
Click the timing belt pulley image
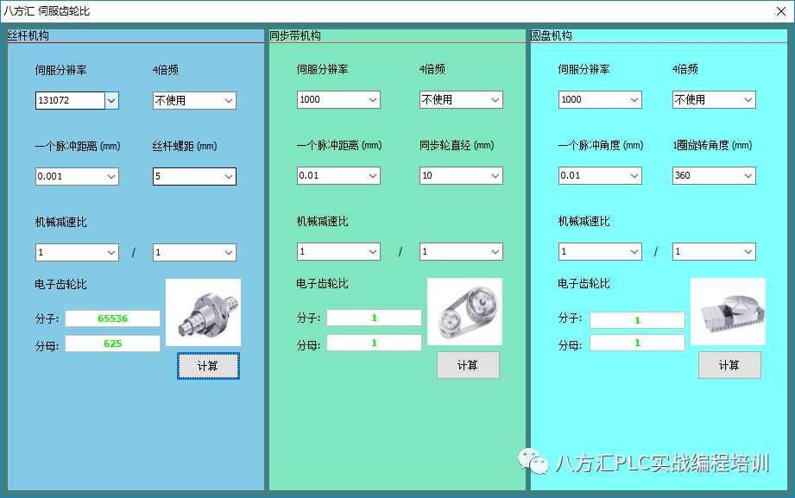pyautogui.click(x=464, y=312)
